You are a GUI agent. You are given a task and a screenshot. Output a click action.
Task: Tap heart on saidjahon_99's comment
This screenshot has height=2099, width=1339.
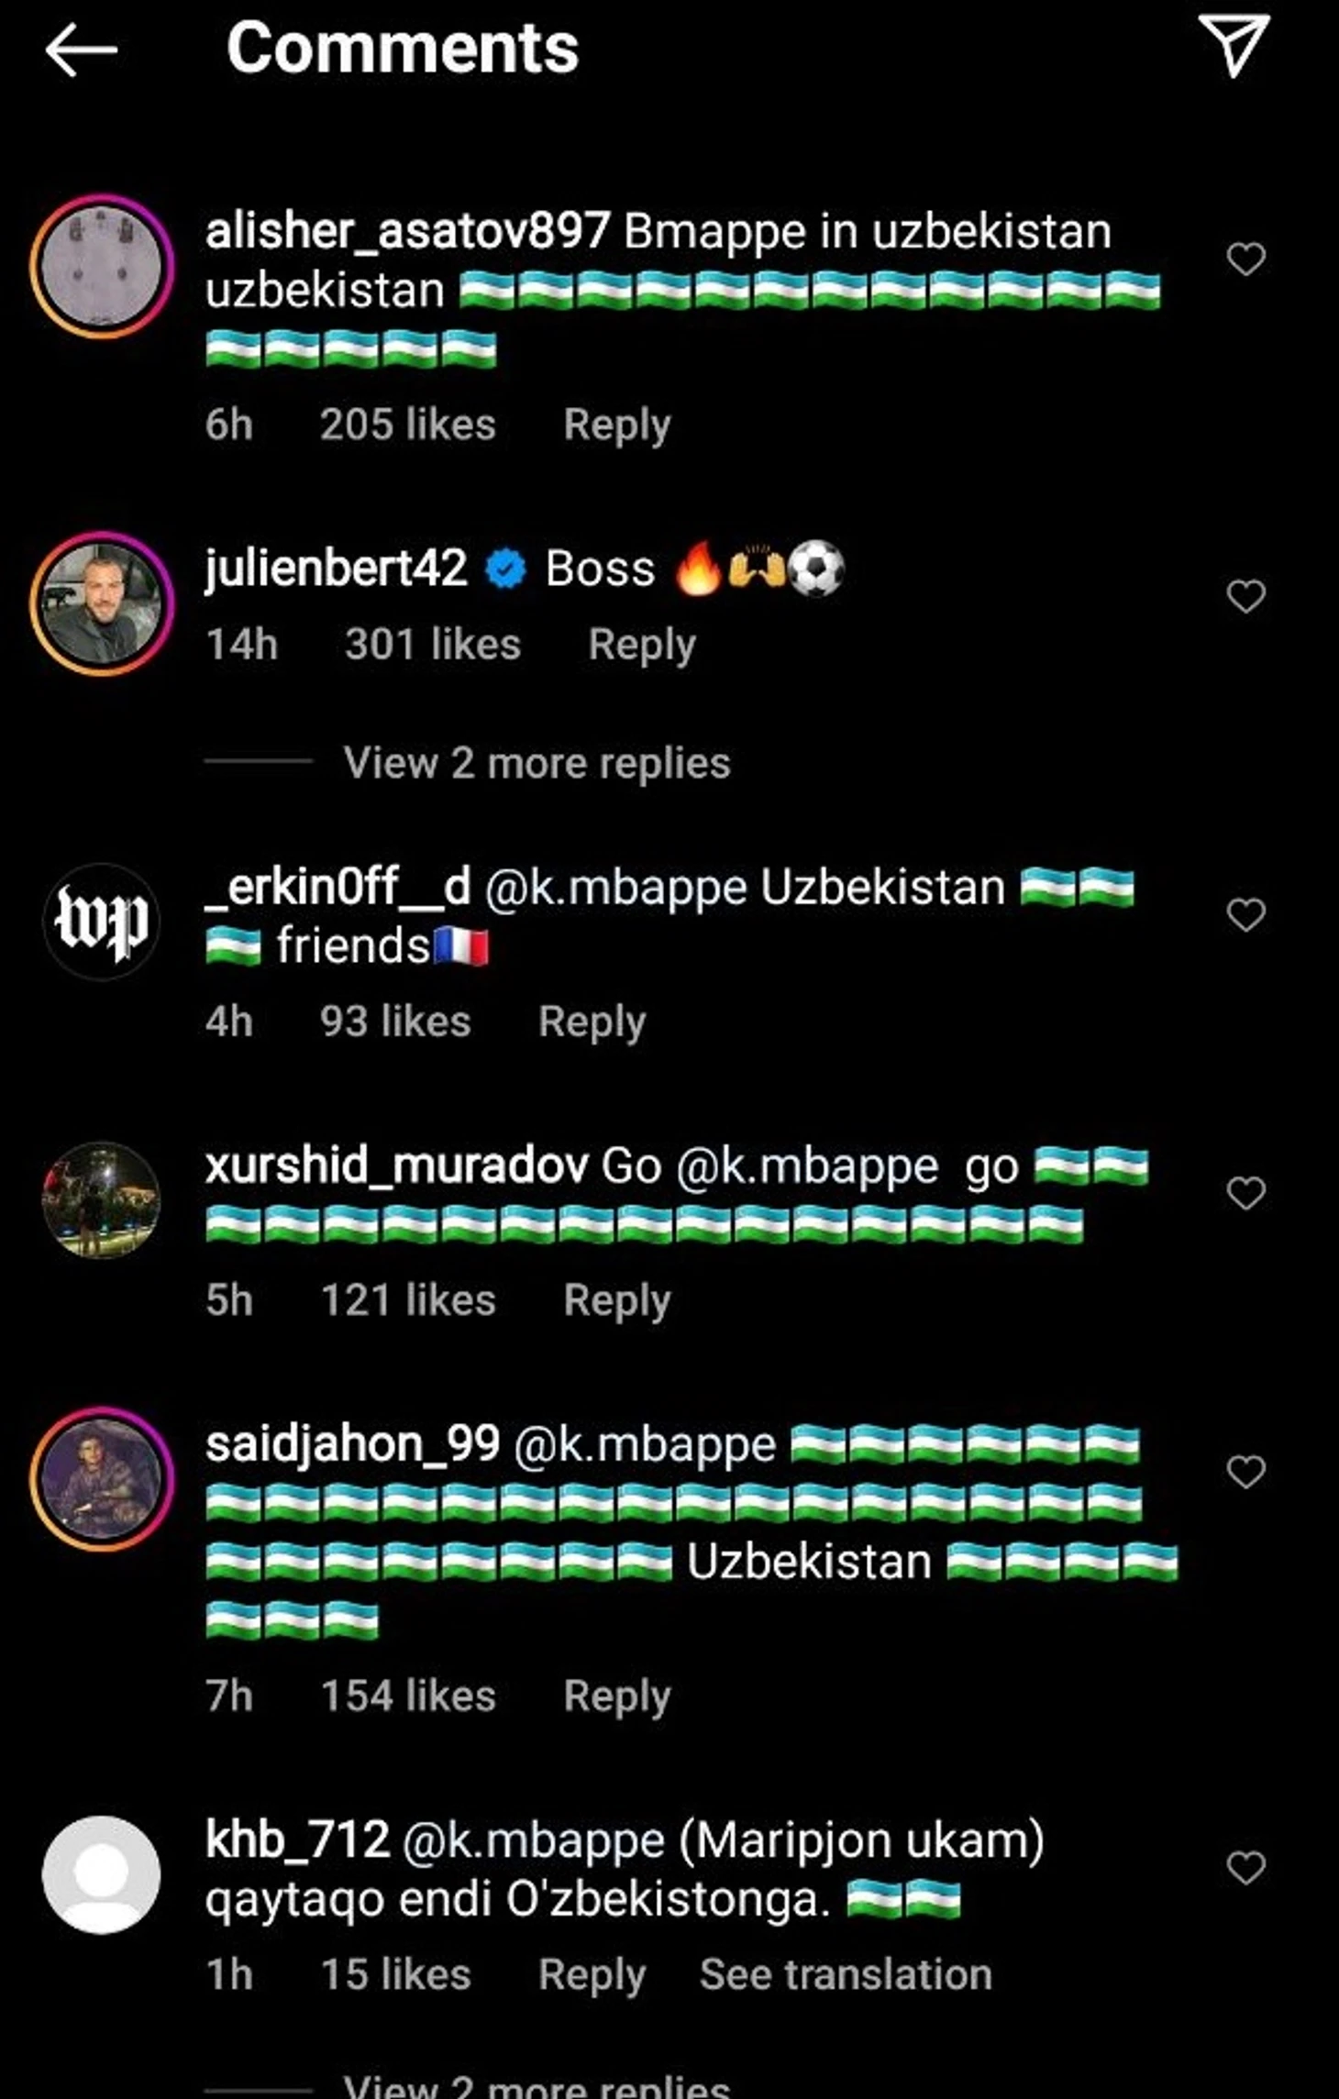pos(1245,1472)
